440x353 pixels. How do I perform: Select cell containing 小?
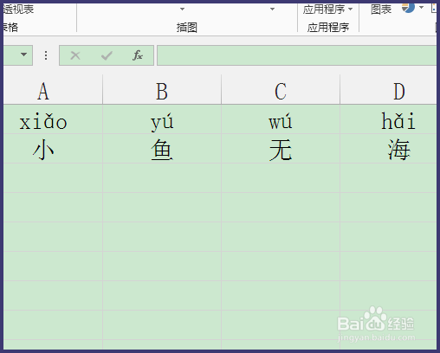tap(53, 149)
